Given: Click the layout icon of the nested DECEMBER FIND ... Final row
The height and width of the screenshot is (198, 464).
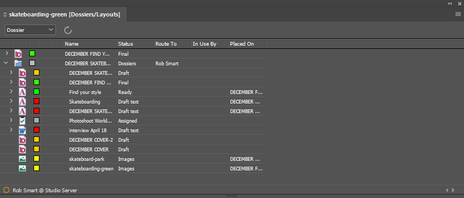Looking at the screenshot, I should 22,82.
